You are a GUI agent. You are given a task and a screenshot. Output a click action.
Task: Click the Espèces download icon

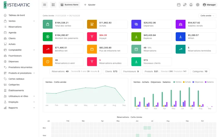136,37
